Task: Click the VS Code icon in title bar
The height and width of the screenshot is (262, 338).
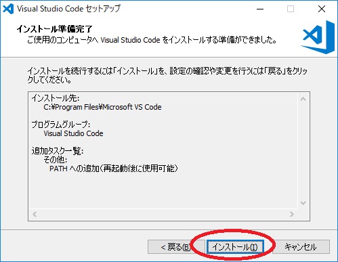Action: 8,9
